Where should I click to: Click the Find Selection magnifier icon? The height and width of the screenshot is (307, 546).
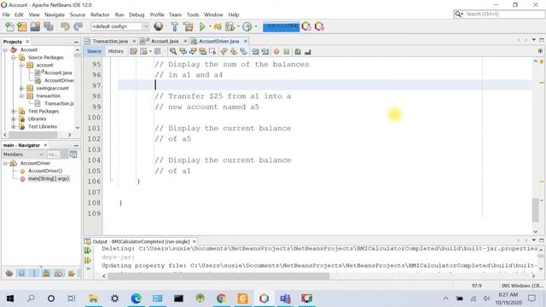pyautogui.click(x=172, y=51)
